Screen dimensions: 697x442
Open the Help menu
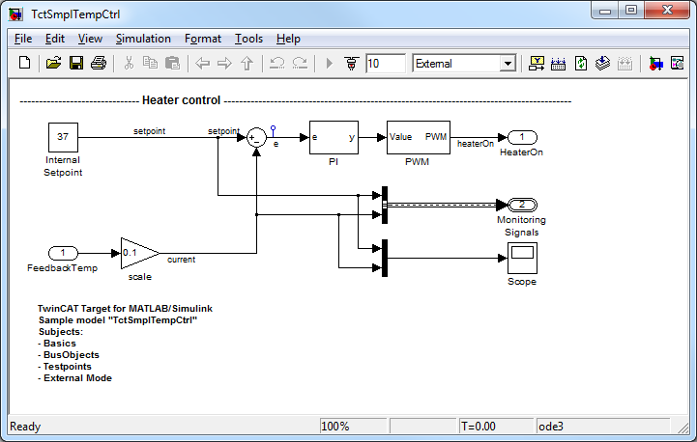pyautogui.click(x=288, y=39)
